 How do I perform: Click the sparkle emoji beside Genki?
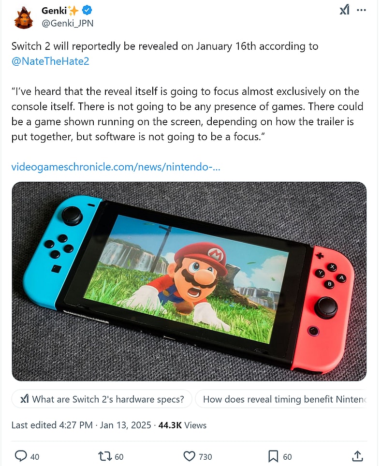click(x=74, y=10)
